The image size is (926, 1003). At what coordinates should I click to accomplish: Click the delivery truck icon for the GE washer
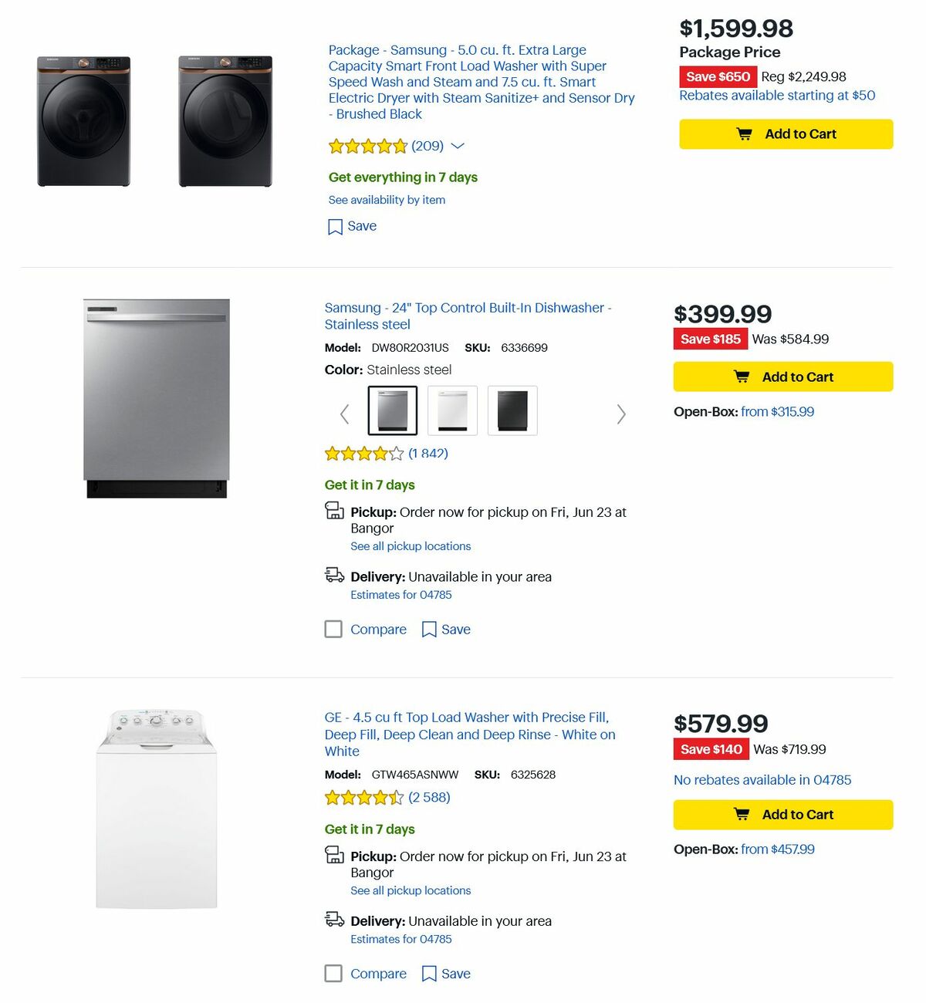334,920
